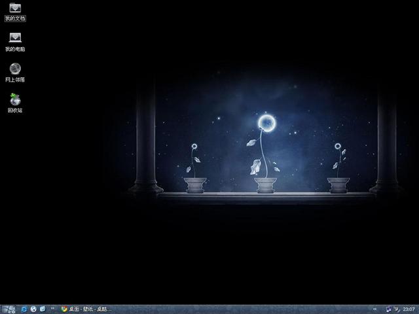Viewport: 419px width, 314px height.
Task: Click the third quick launch icon
Action: click(x=43, y=309)
